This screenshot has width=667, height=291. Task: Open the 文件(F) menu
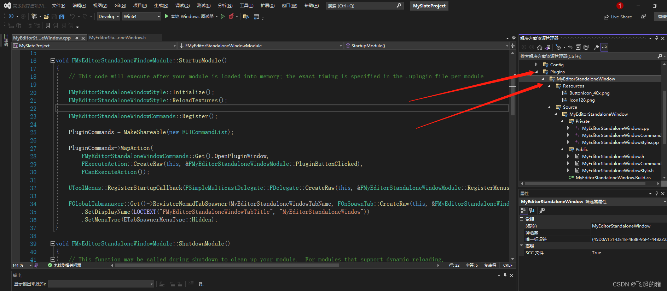tap(58, 6)
